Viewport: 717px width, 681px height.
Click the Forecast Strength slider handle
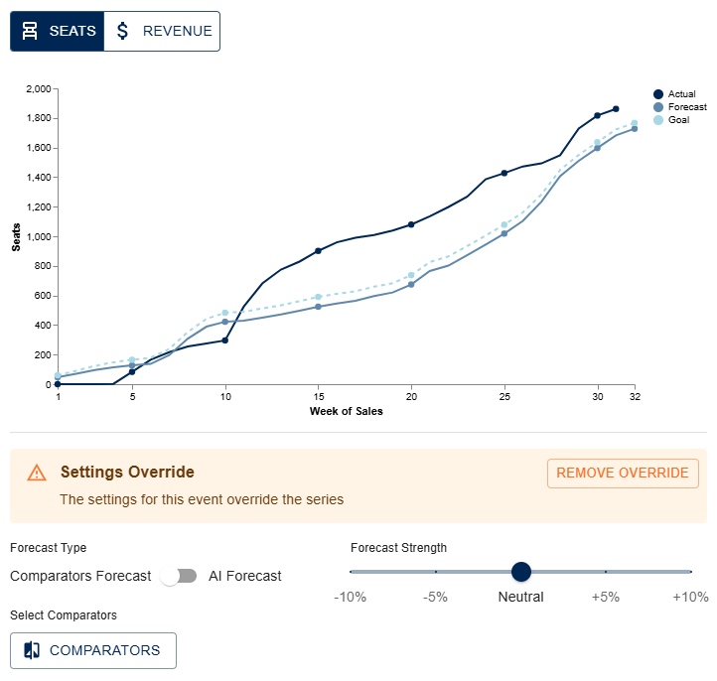tap(521, 572)
